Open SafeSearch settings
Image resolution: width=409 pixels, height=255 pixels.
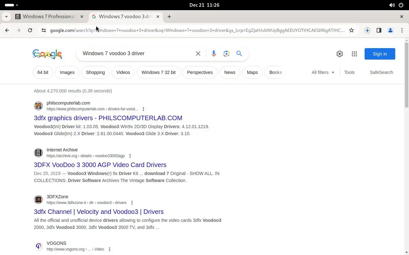381,72
